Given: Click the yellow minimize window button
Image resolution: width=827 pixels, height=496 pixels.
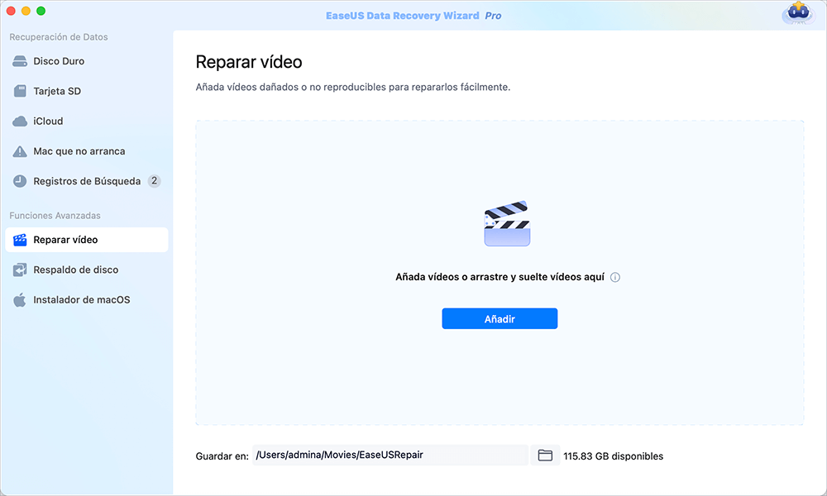Looking at the screenshot, I should pos(26,11).
